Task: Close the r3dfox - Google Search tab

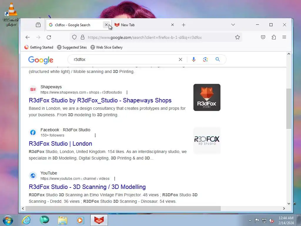Action: [x=106, y=25]
